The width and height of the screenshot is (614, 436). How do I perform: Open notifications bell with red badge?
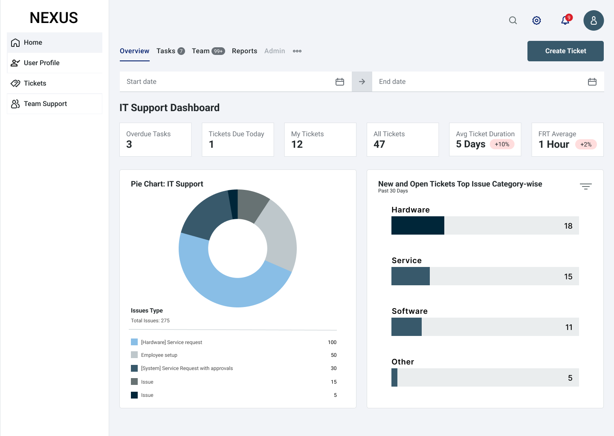(566, 20)
